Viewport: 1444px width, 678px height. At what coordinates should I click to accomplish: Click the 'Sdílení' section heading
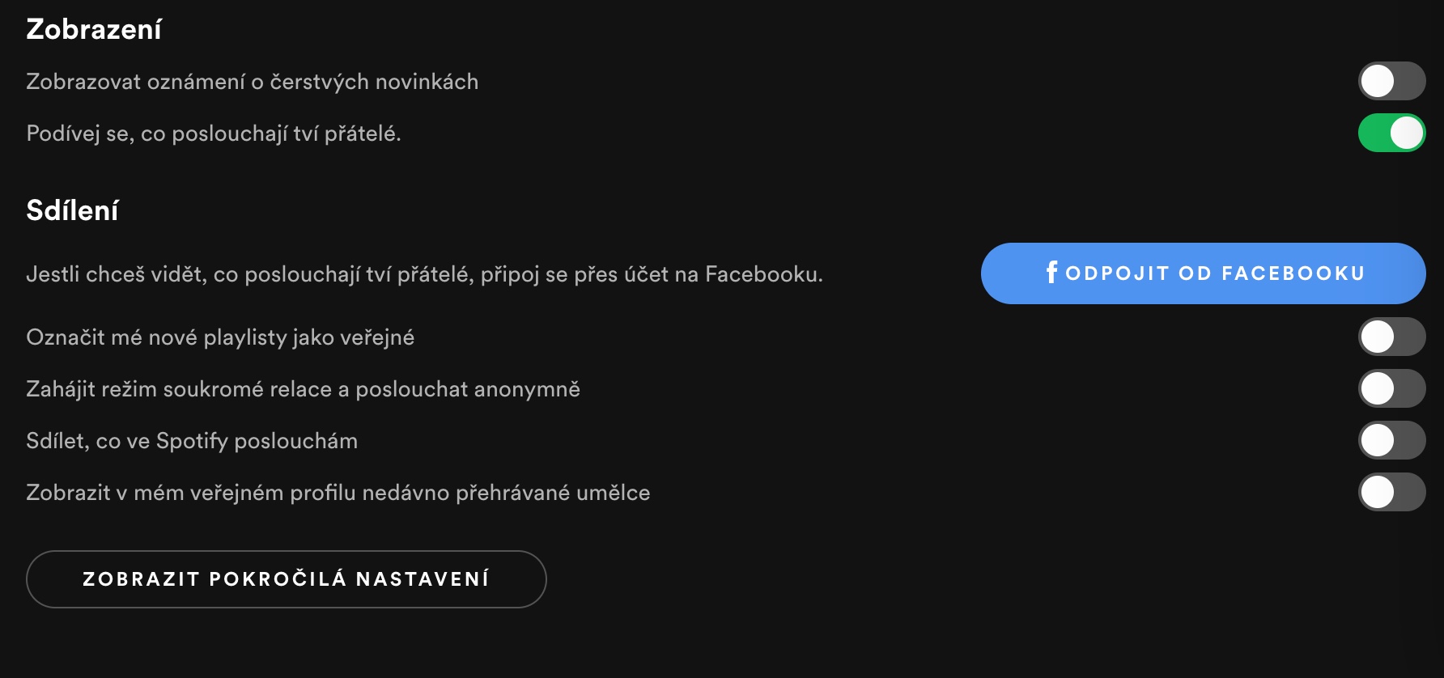point(72,210)
